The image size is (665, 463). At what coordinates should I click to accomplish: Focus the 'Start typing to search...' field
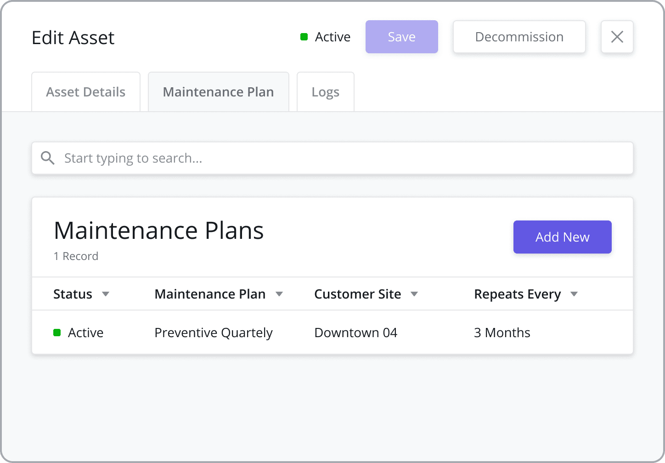coord(332,158)
